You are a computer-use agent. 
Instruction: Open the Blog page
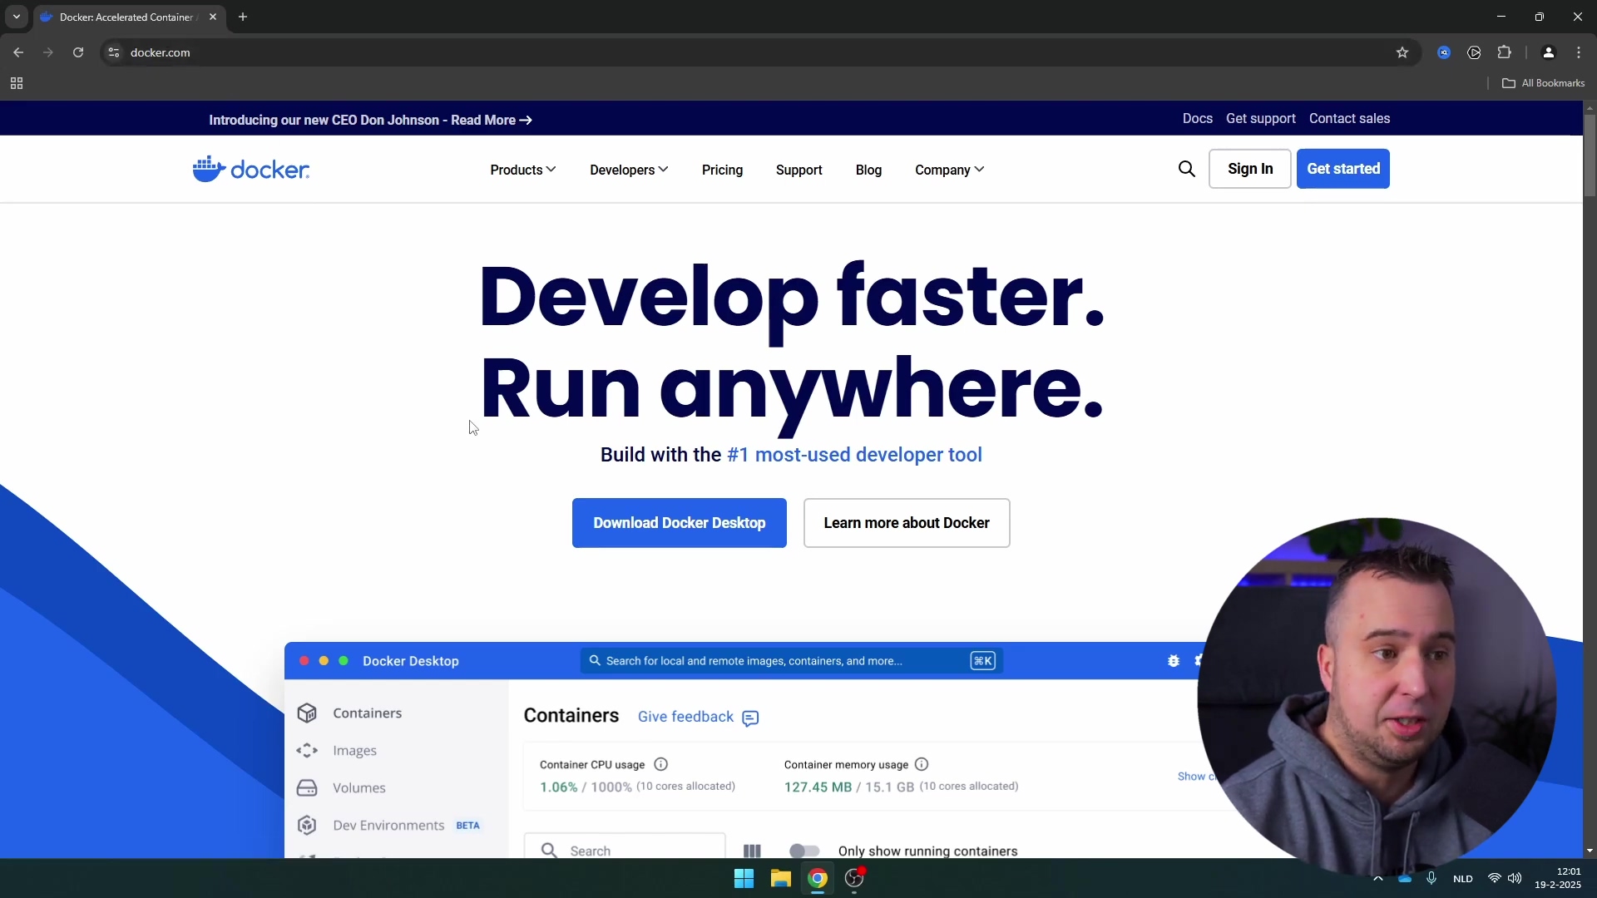868,170
